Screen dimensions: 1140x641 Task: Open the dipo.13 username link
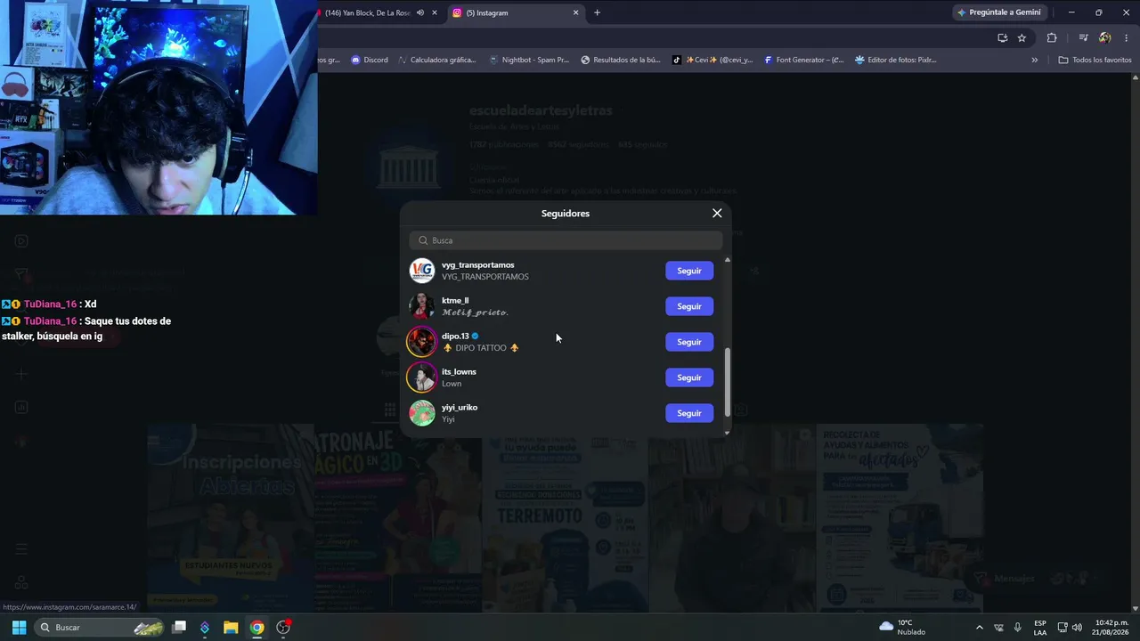pyautogui.click(x=455, y=337)
